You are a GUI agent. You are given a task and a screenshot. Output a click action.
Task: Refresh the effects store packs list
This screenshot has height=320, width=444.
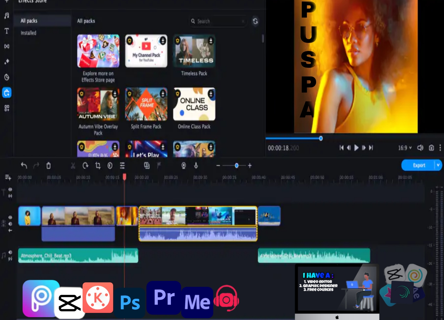[255, 21]
